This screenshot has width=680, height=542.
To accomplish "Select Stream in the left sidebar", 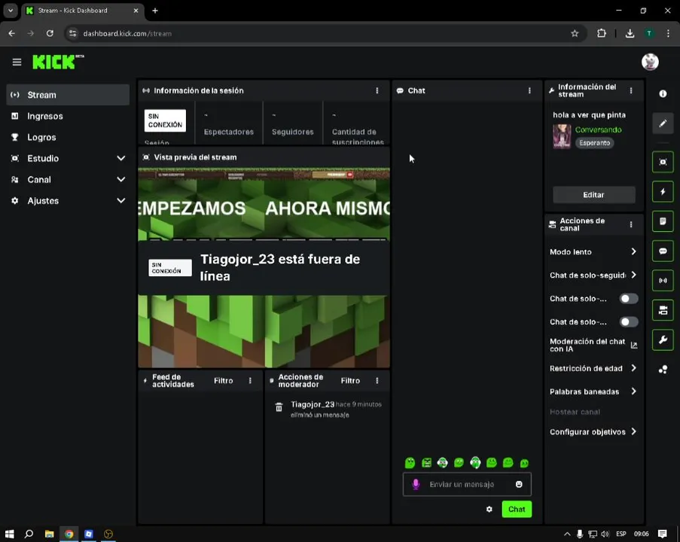I will [68, 95].
